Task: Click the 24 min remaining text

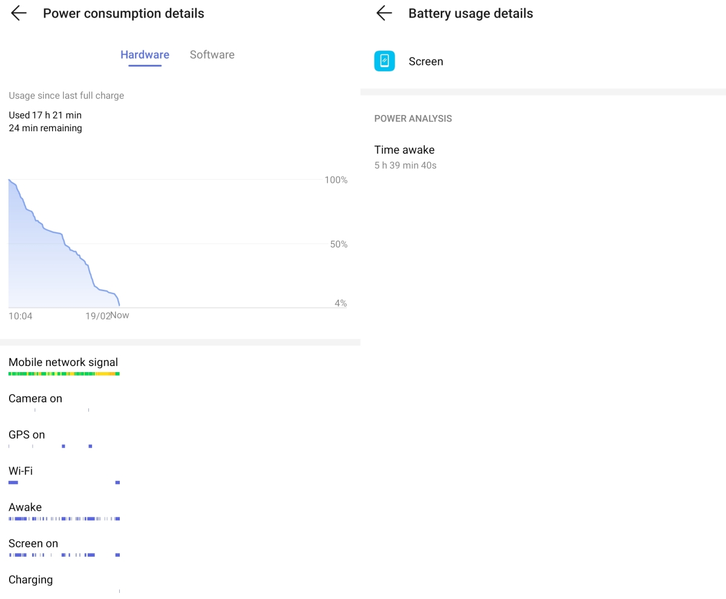Action: click(45, 128)
